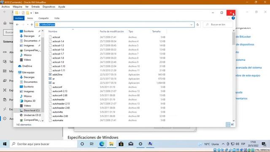Image resolution: width=270 pixels, height=152 pixels.
Task: Select pinned Imágenes in quick access
Action: [x=29, y=46]
